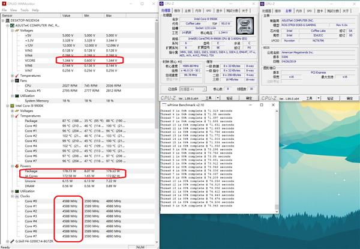Viewport: 360px width, 249px height.
Task: Click the Temperatures thermometer icon under ASUSTeK
Action: pos(17,76)
